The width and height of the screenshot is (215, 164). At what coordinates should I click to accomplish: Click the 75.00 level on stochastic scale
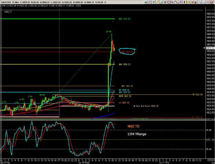click(209, 149)
